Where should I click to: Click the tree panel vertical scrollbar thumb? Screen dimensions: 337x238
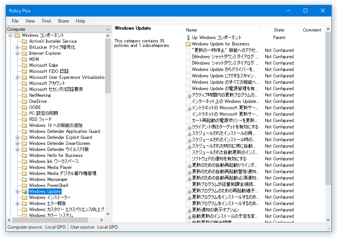pyautogui.click(x=108, y=66)
